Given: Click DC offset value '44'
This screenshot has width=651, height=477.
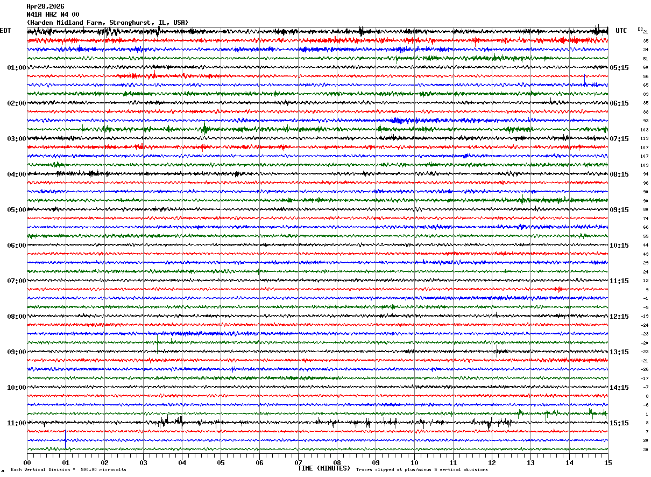Looking at the screenshot, I should click(646, 245).
